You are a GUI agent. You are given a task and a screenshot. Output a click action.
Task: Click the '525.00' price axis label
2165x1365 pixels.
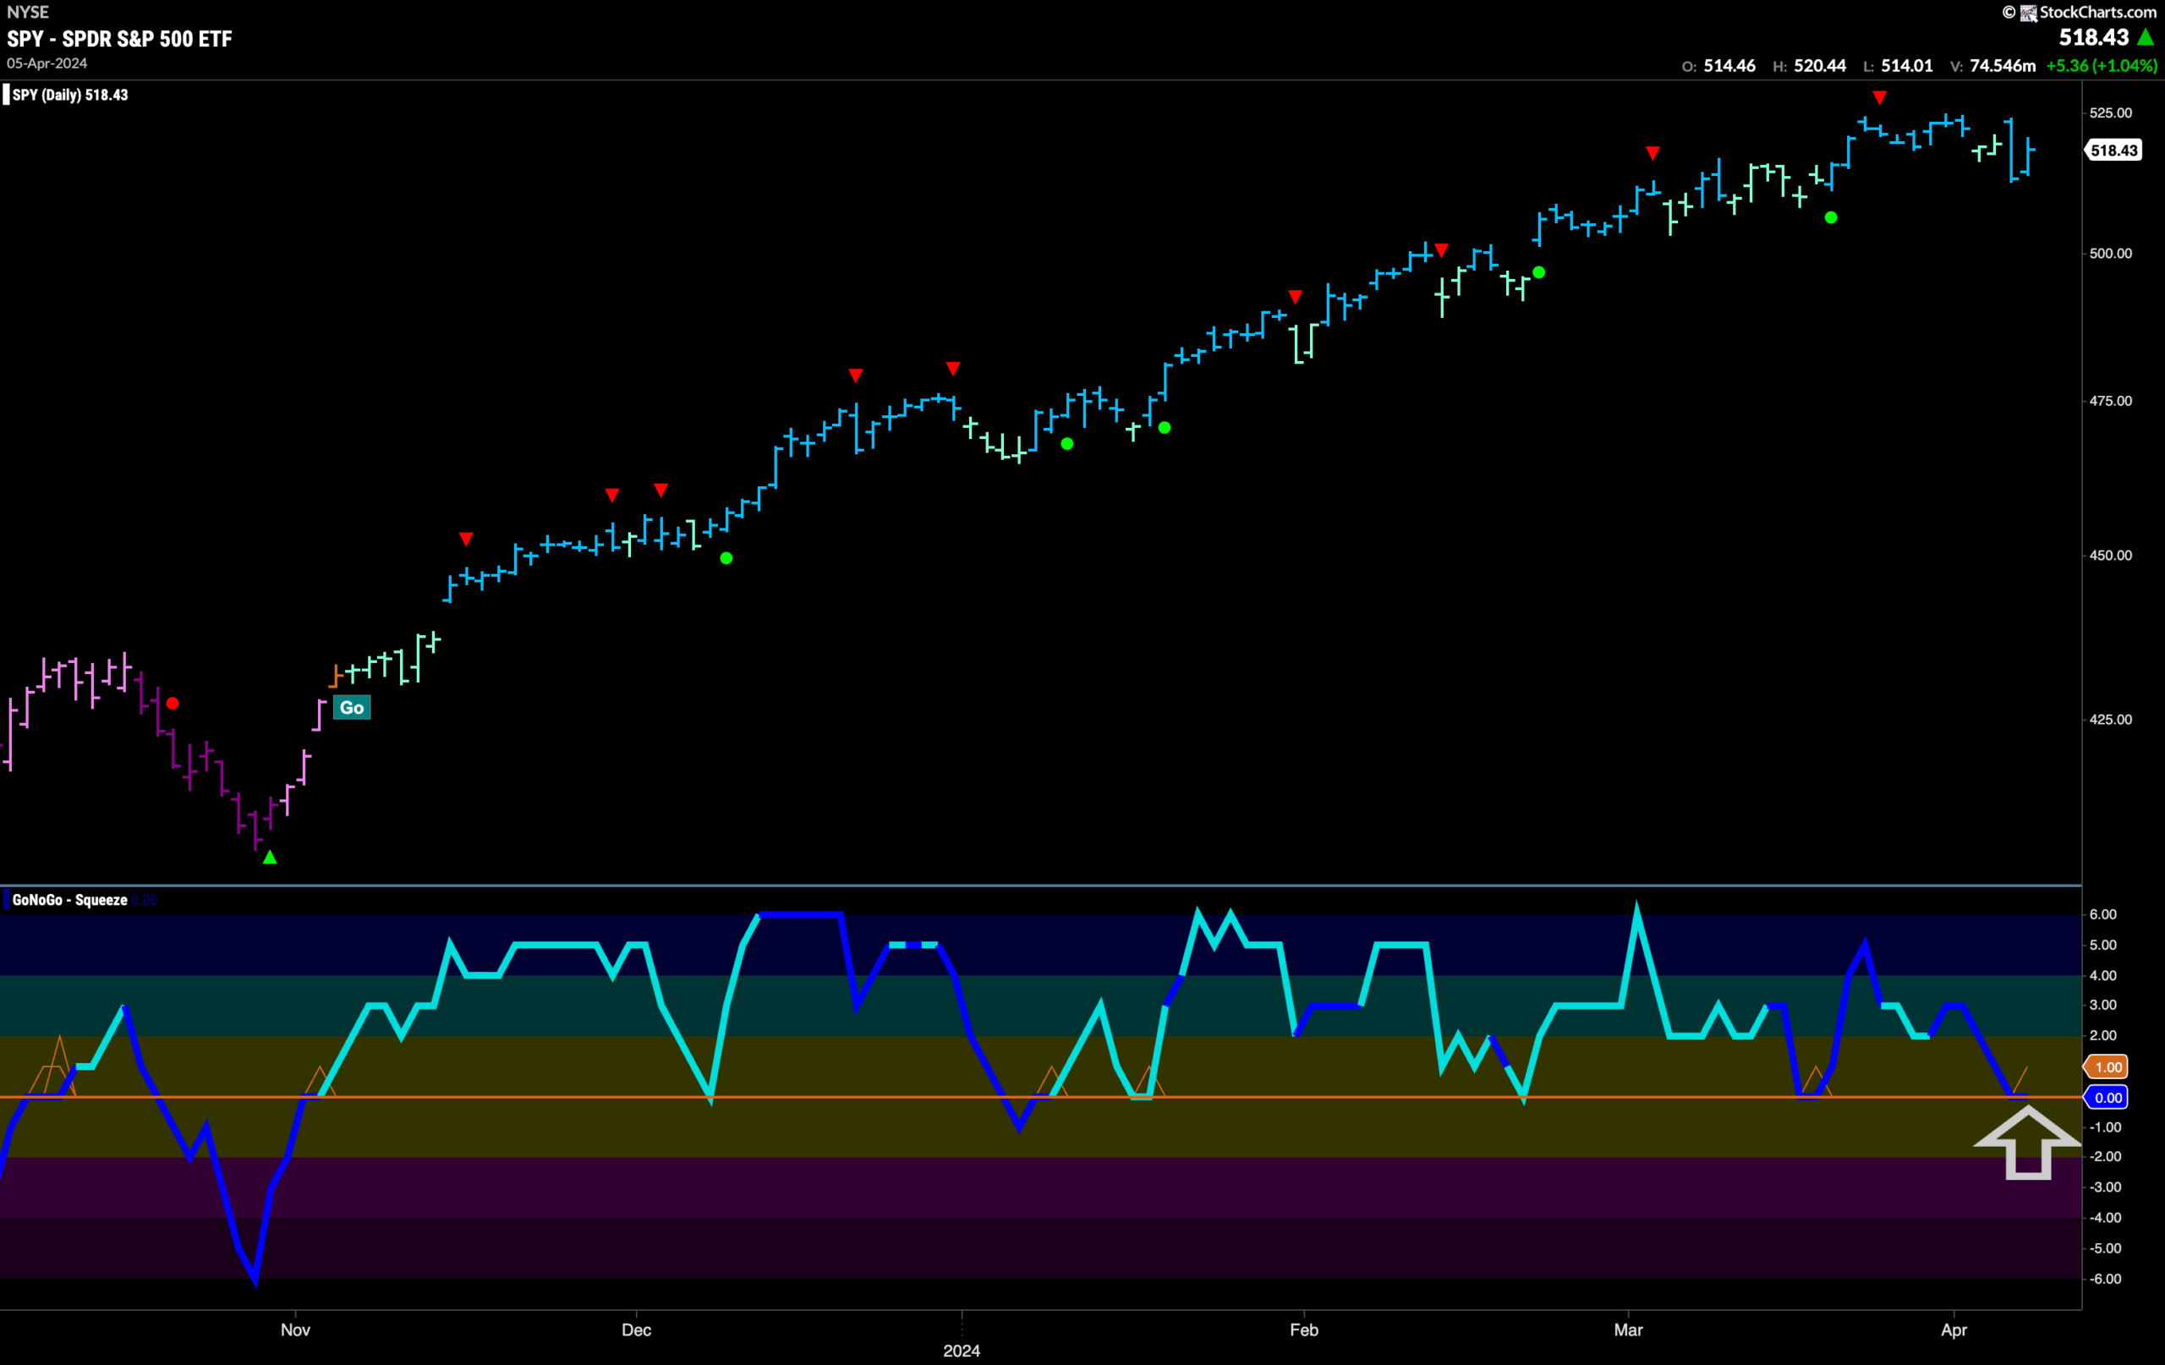pos(2110,112)
